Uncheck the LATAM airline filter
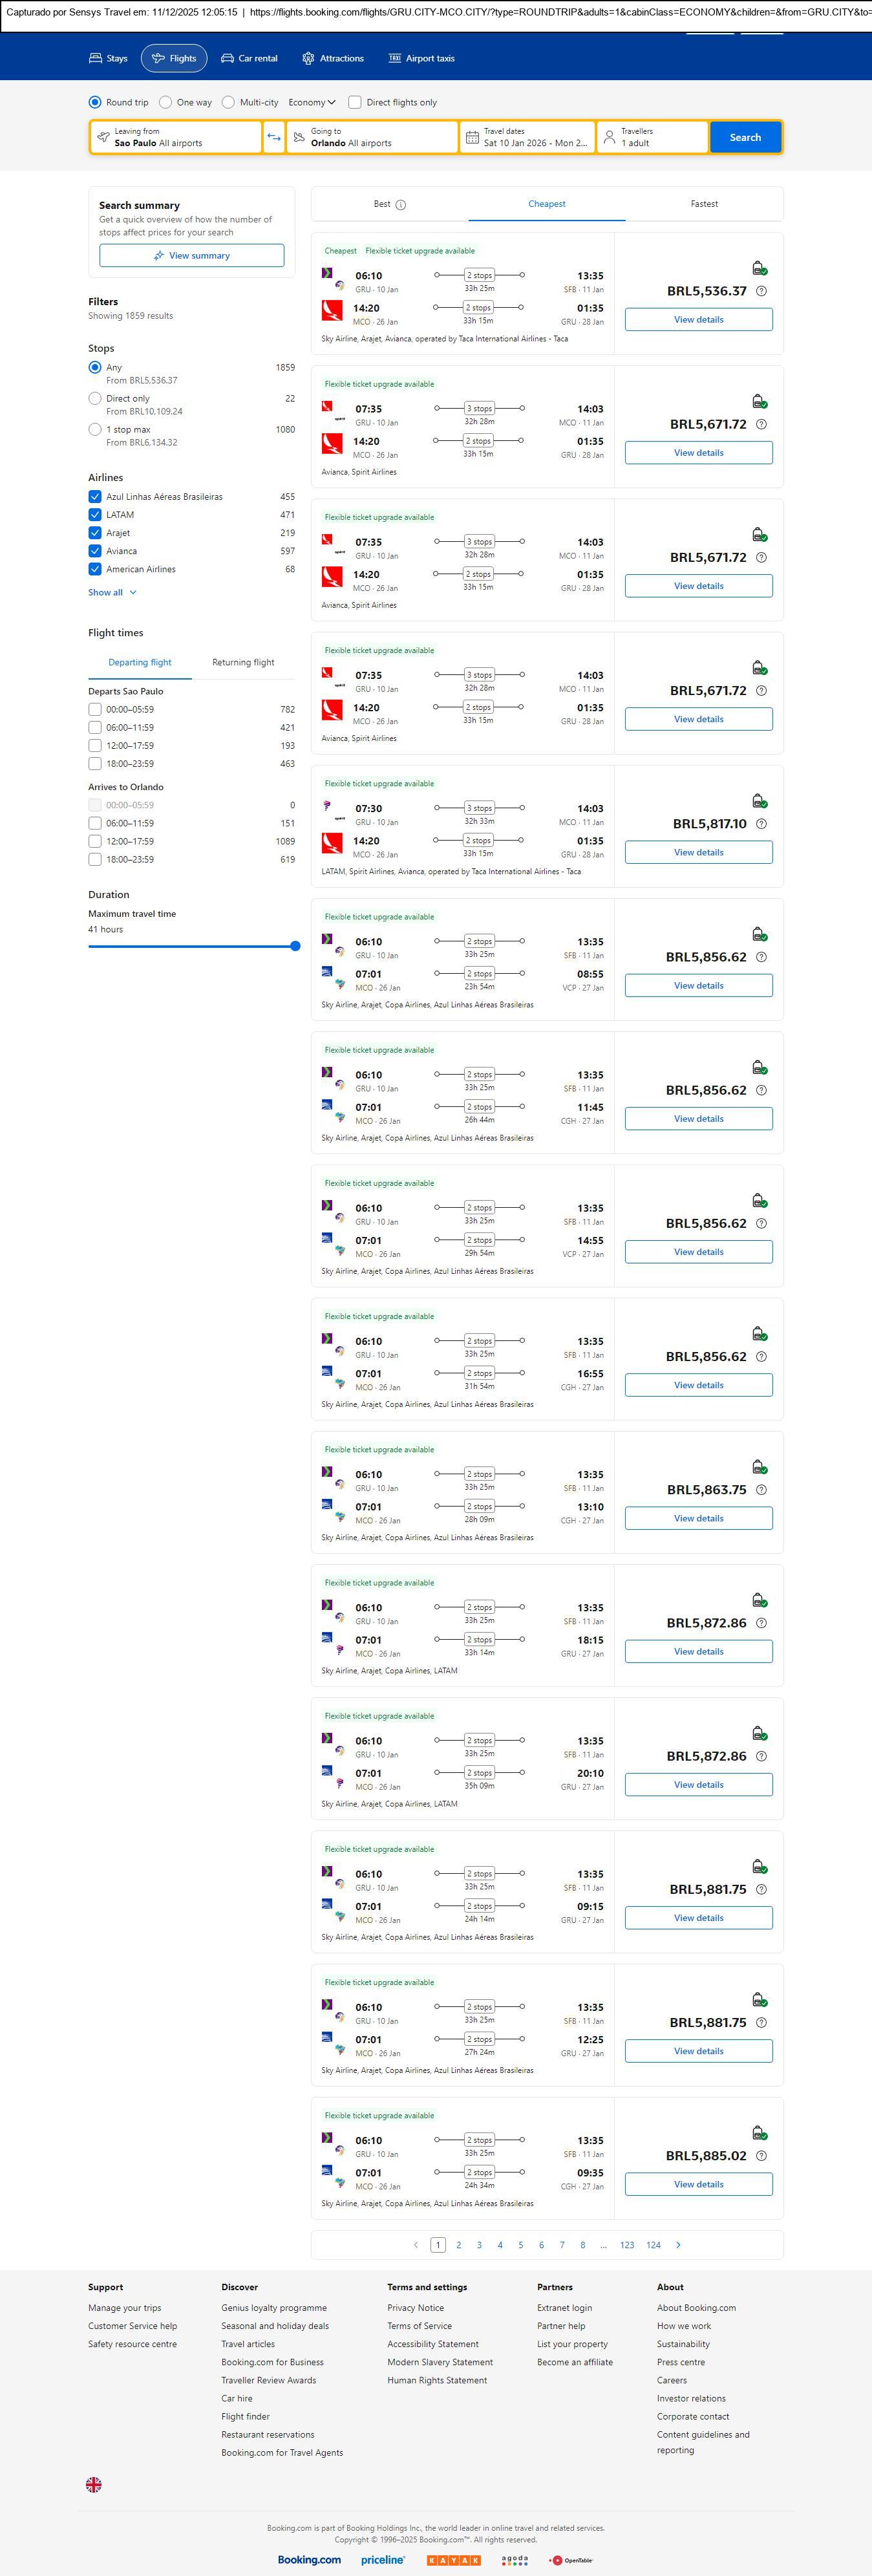 tap(95, 515)
